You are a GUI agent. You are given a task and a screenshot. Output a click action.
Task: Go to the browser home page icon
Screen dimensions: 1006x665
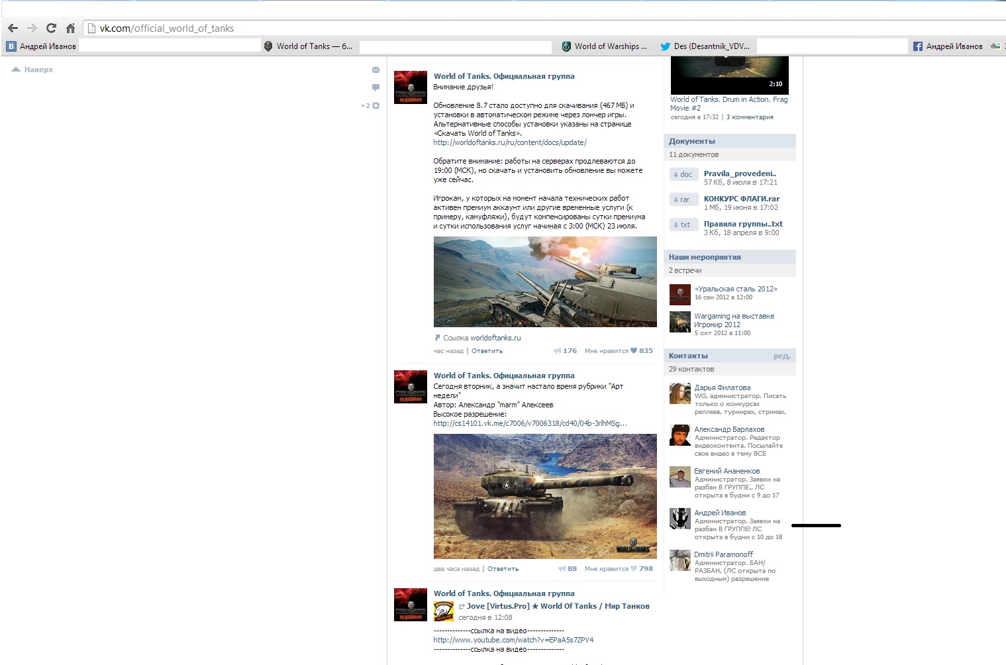(x=70, y=28)
